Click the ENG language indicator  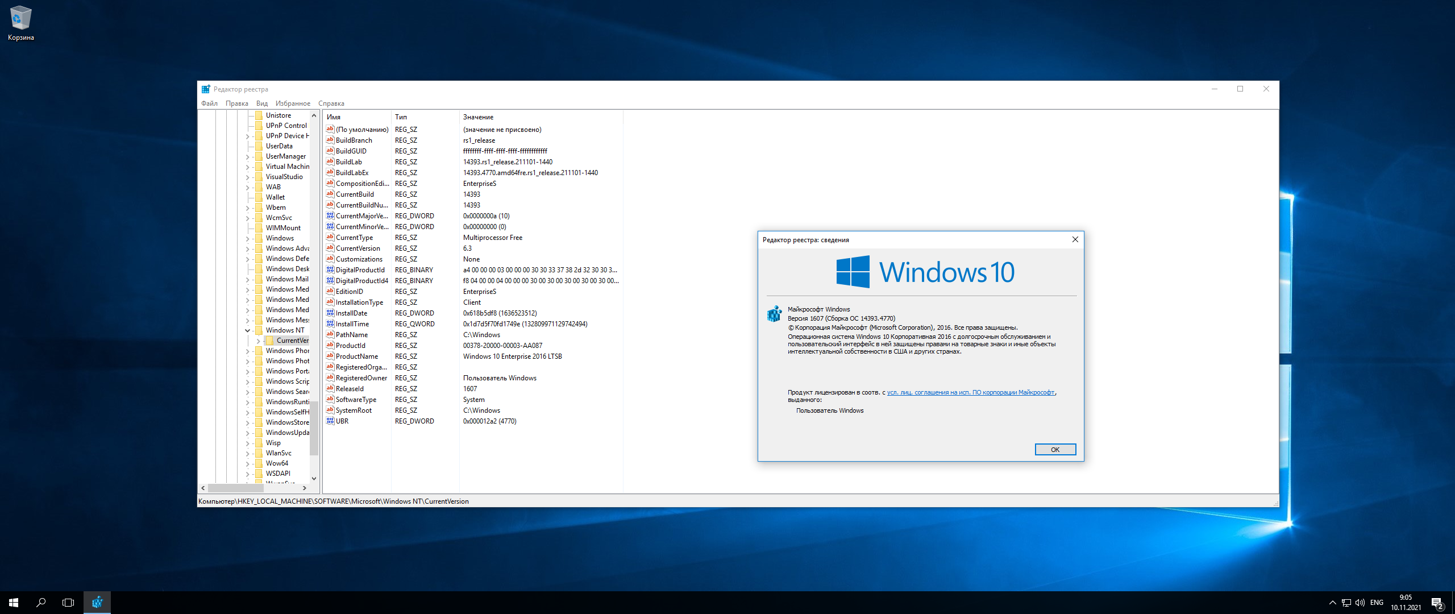pos(1377,603)
